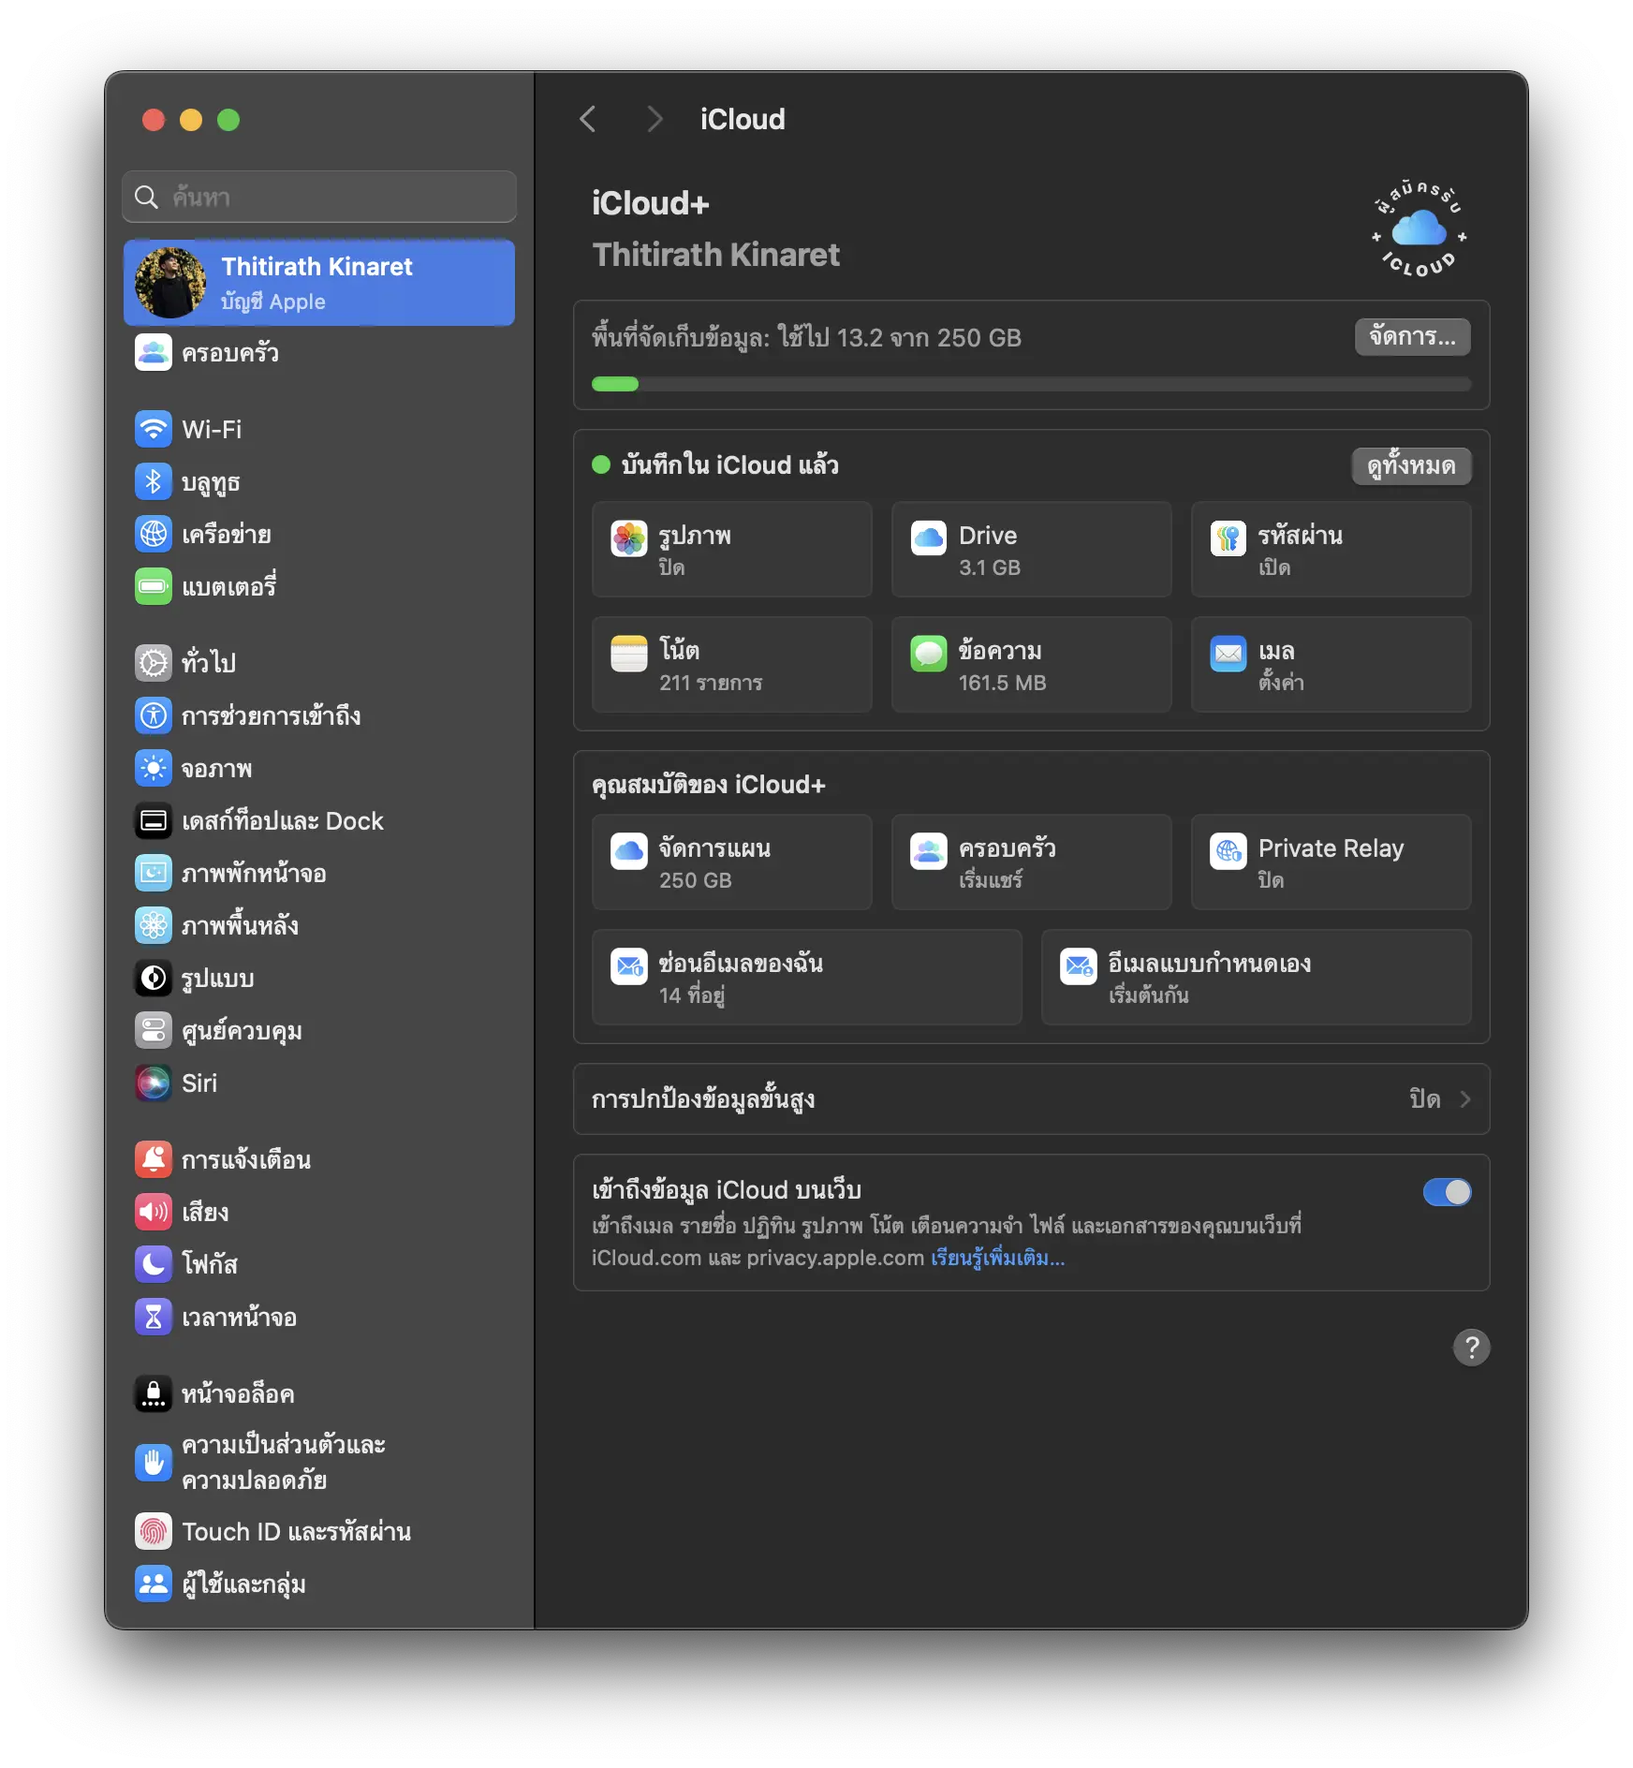This screenshot has width=1633, height=1768.
Task: Click the search (ค้นหา) field
Action: tap(319, 198)
